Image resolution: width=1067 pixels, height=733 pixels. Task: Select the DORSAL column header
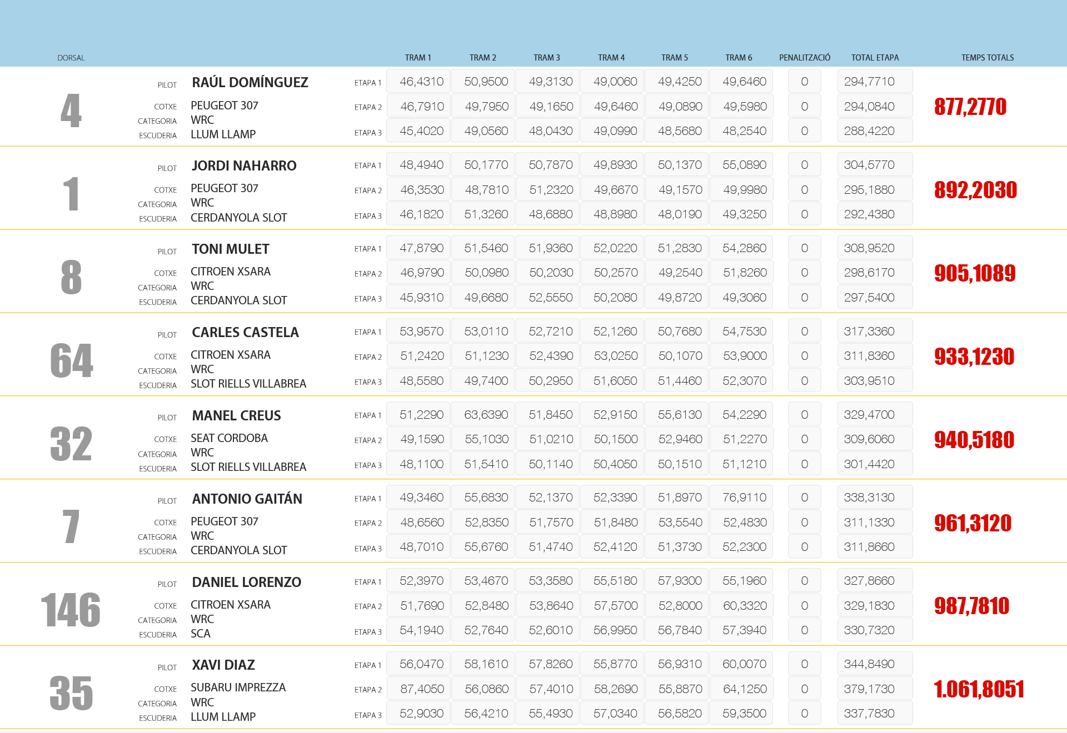coord(71,58)
